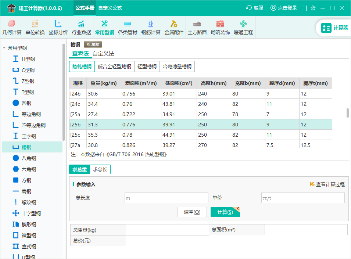
Task: Switch to 求总重 mode
Action: (x=79, y=169)
